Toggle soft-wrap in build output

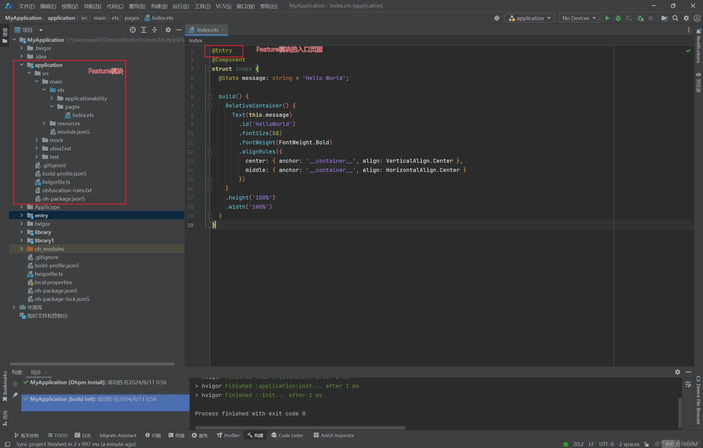click(688, 384)
